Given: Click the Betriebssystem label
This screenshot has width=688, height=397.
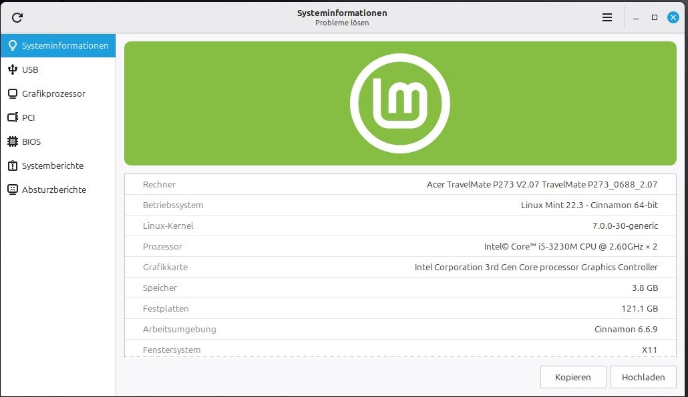Looking at the screenshot, I should (x=173, y=205).
